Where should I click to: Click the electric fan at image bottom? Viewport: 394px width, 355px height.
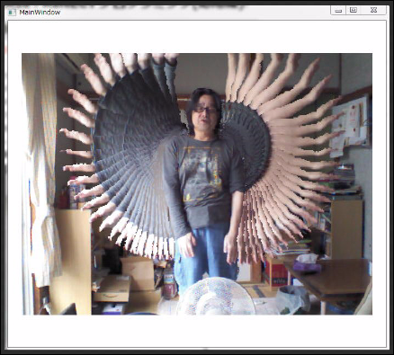coord(216,297)
